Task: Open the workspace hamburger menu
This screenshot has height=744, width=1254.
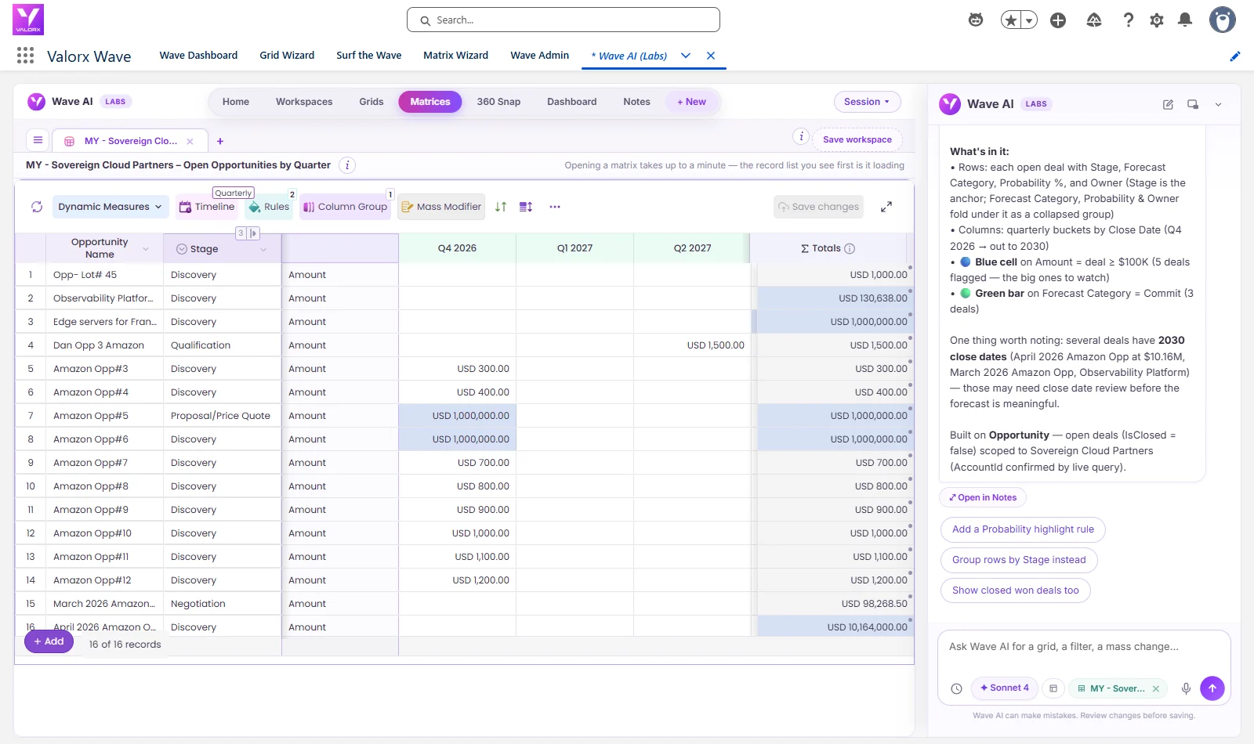Action: pyautogui.click(x=38, y=140)
